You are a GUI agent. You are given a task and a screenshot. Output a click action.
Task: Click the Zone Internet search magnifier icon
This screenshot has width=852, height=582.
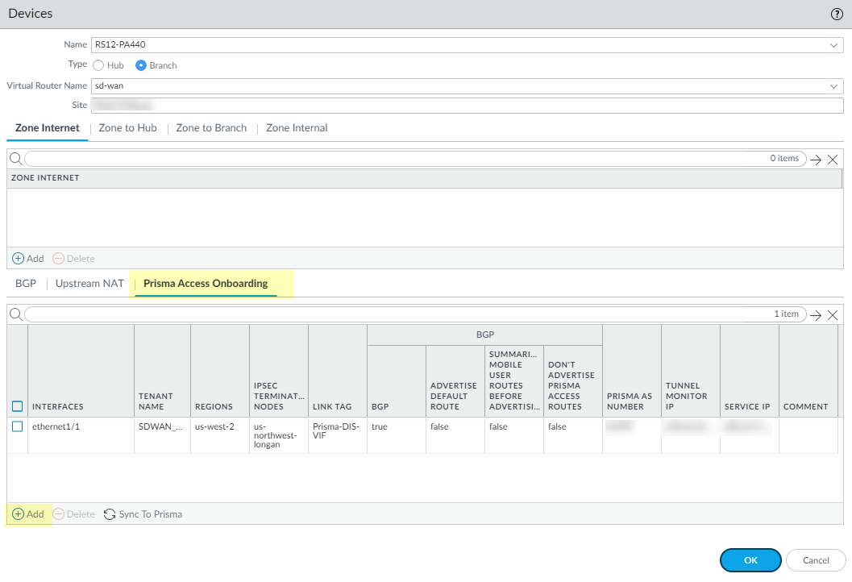(15, 159)
